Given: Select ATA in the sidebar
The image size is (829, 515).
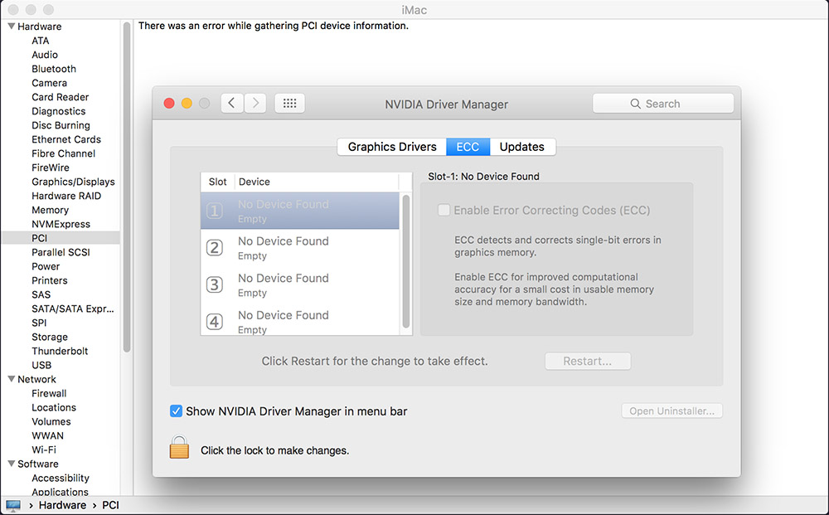Looking at the screenshot, I should 40,41.
